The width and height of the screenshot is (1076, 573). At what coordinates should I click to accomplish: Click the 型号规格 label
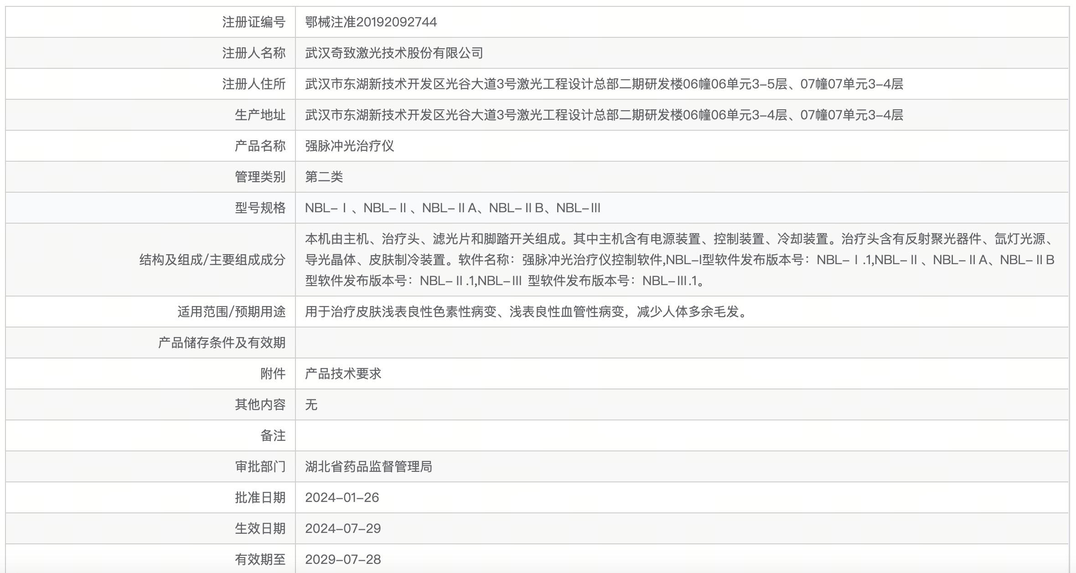tap(260, 208)
